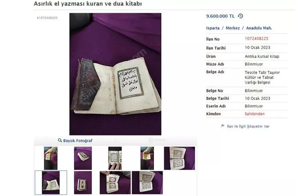Click the main manuscript photo
Image resolution: width=295 pixels, height=196 pixels.
tap(115, 74)
